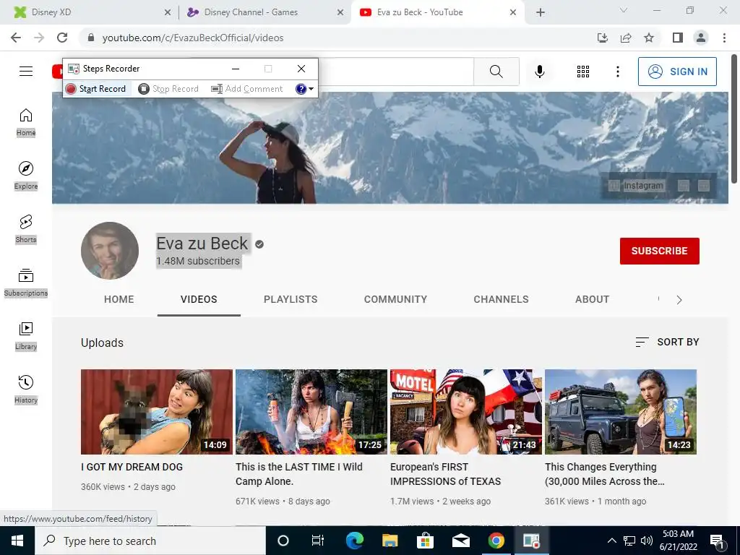740x555 pixels.
Task: Open the CHANNELS tab
Action: tap(502, 299)
